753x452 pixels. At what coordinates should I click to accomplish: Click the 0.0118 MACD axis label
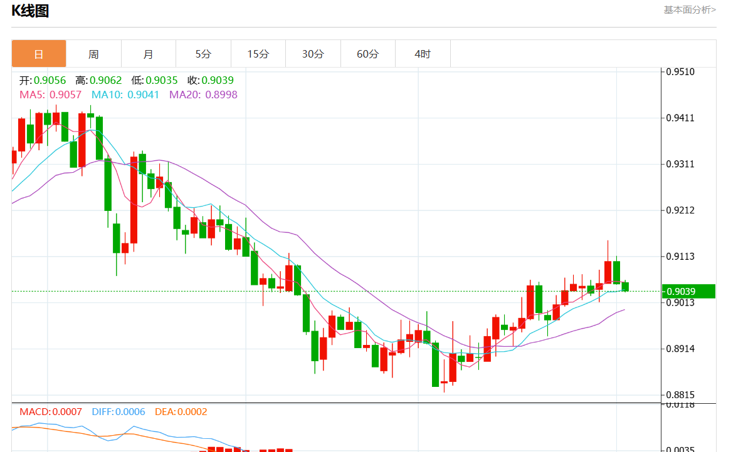click(x=681, y=405)
